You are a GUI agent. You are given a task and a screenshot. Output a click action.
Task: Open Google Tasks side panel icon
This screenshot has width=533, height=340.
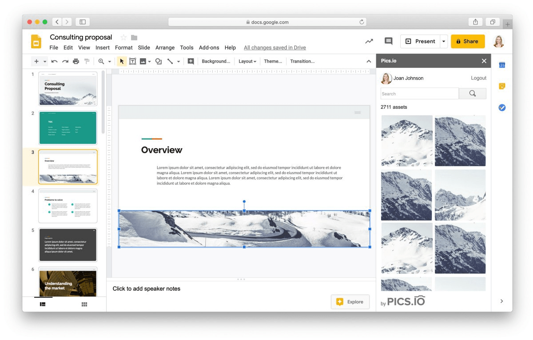click(x=502, y=107)
